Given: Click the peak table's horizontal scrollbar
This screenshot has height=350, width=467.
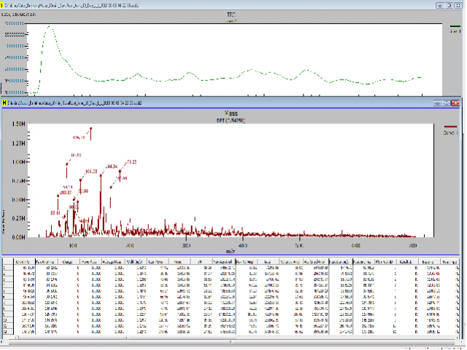Looking at the screenshot, I should click(x=235, y=338).
